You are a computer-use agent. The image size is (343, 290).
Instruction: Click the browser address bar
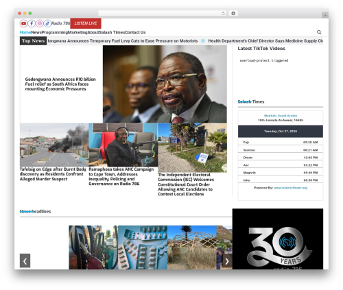coord(163,13)
